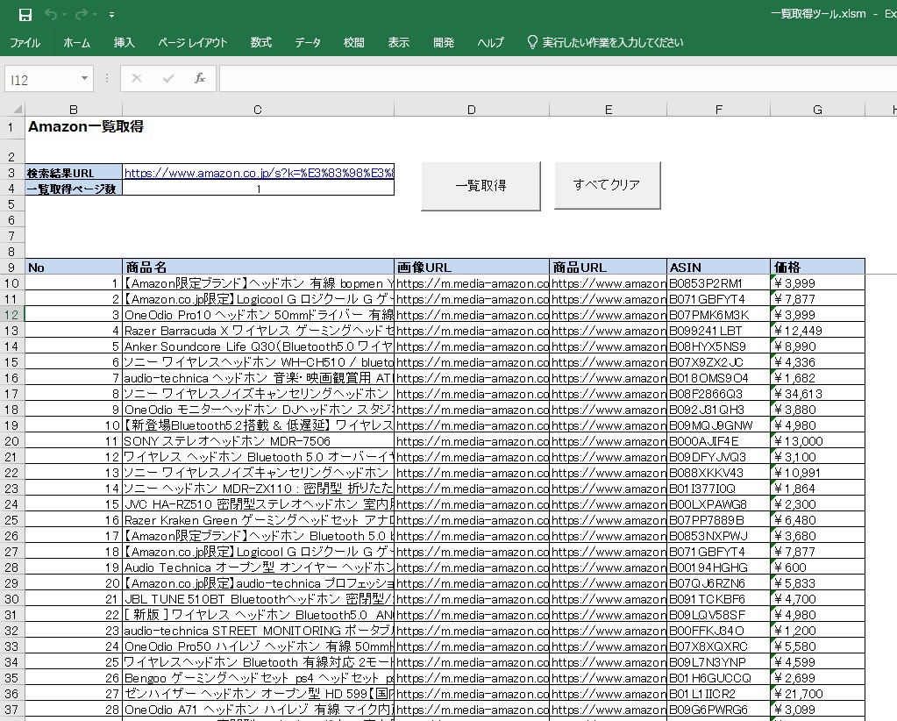This screenshot has width=897, height=721.
Task: Click the 一覧取得 button
Action: click(481, 186)
